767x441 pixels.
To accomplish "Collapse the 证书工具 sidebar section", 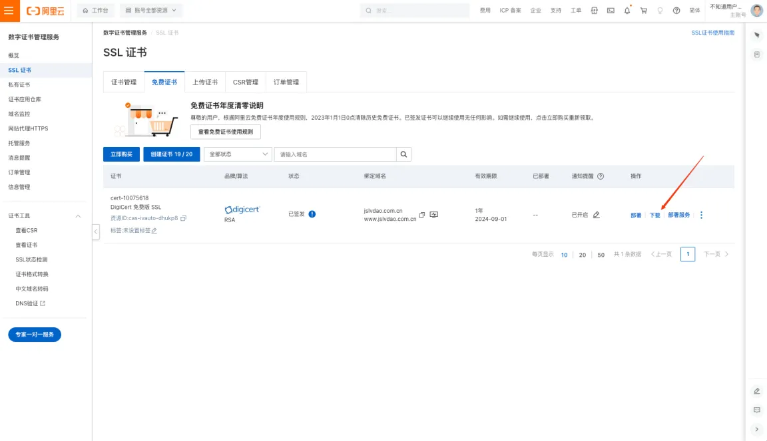I will coord(78,216).
